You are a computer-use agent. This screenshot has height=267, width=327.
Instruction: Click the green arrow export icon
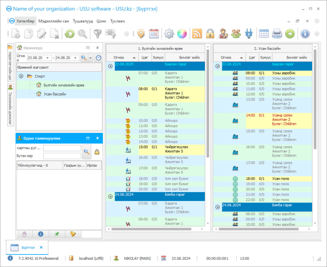(x=290, y=34)
